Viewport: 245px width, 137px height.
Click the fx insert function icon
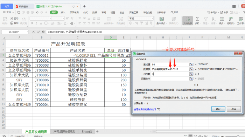click(x=43, y=32)
